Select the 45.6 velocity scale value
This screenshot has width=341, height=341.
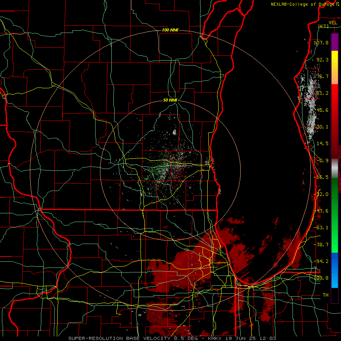click(x=322, y=110)
